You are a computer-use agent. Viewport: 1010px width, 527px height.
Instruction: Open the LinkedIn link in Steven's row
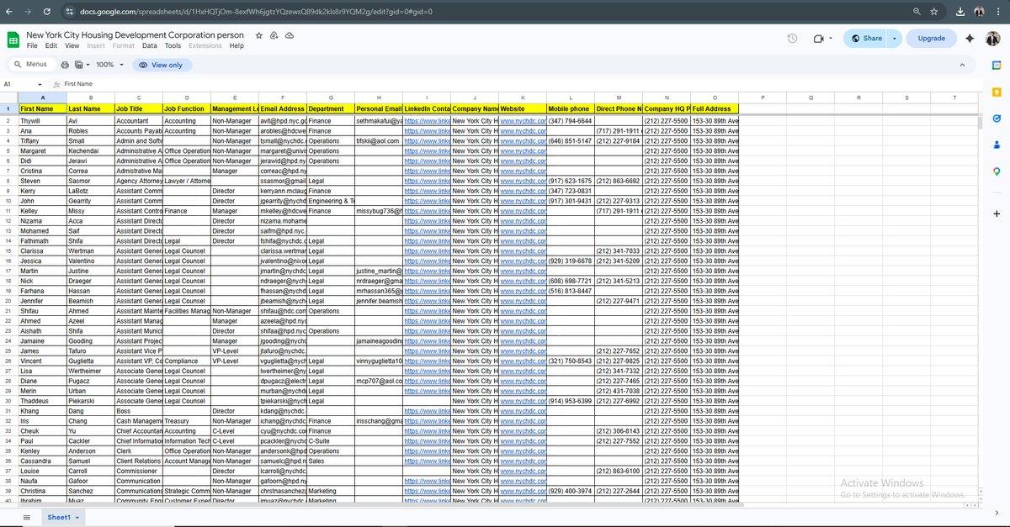[x=426, y=181]
